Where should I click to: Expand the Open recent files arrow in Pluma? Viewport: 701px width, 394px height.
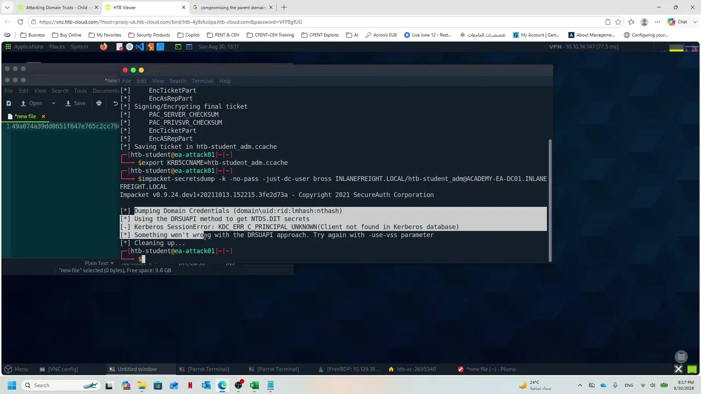[x=53, y=103]
